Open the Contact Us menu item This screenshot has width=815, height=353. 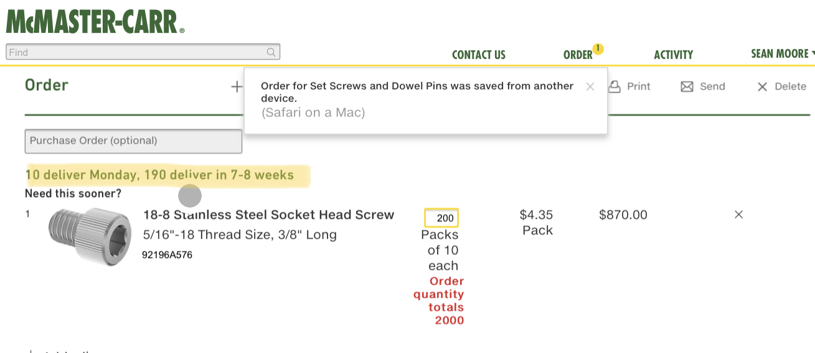tap(478, 55)
